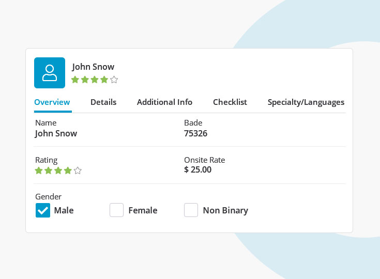Click the first star in Rating field

[x=39, y=171]
